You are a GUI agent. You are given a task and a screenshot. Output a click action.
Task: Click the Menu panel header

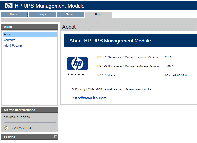point(30,27)
